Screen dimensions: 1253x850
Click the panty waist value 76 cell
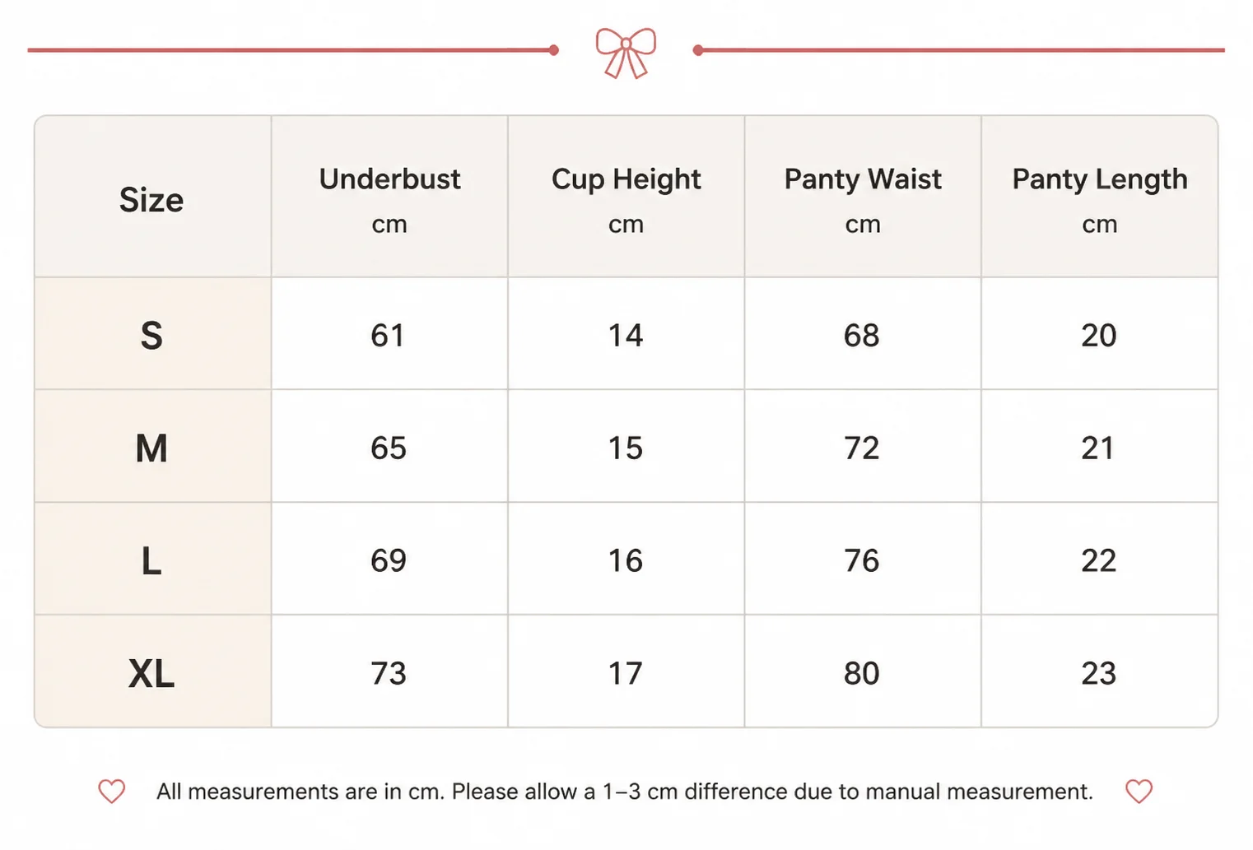tap(863, 559)
